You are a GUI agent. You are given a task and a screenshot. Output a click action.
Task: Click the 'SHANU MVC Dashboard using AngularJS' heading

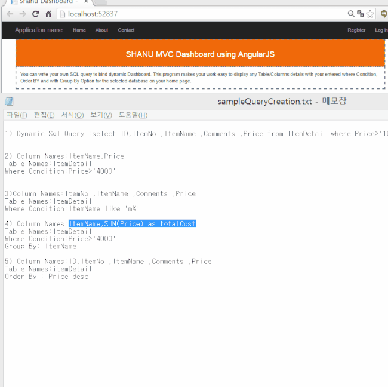(200, 54)
